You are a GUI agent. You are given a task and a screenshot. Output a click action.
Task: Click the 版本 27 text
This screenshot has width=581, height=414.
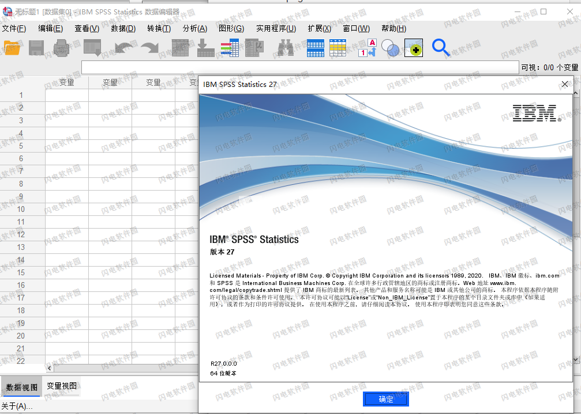[x=222, y=252]
